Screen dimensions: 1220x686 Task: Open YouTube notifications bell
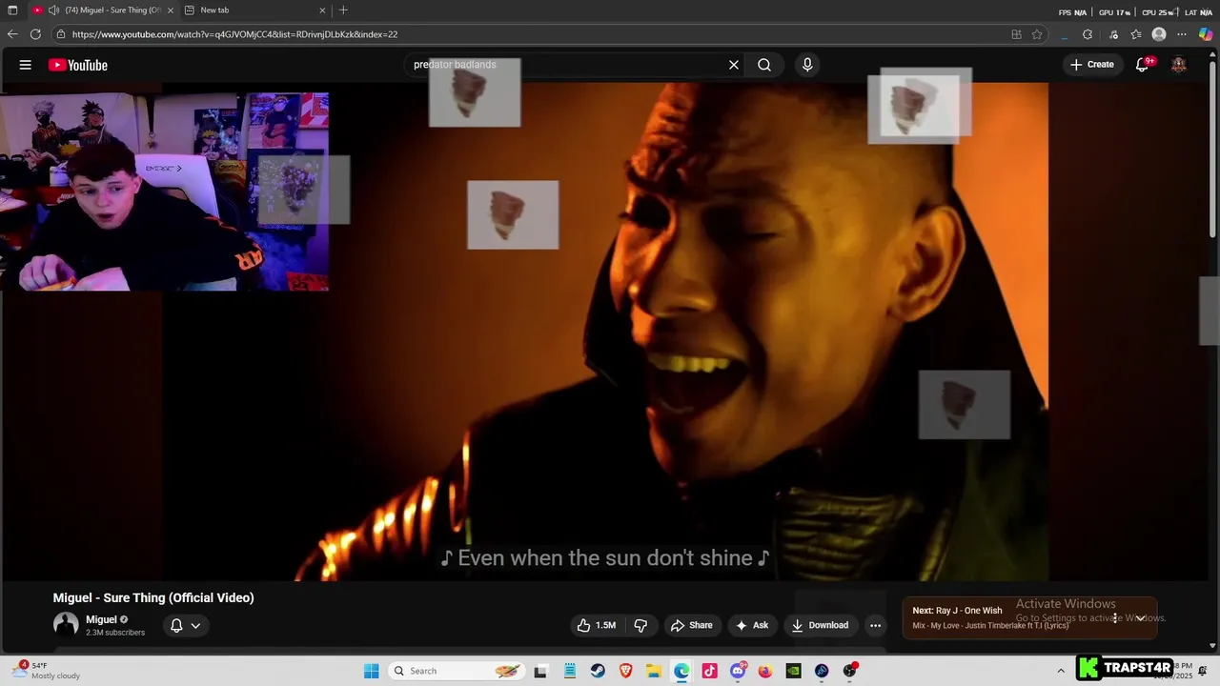click(1142, 65)
